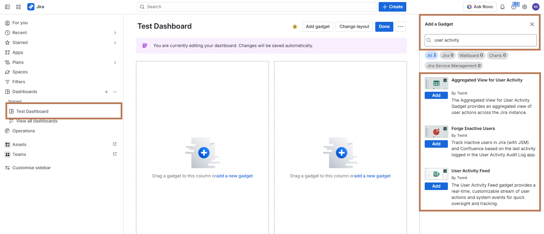544x234 pixels.
Task: Click the plus icon in the right column
Action: 342,152
